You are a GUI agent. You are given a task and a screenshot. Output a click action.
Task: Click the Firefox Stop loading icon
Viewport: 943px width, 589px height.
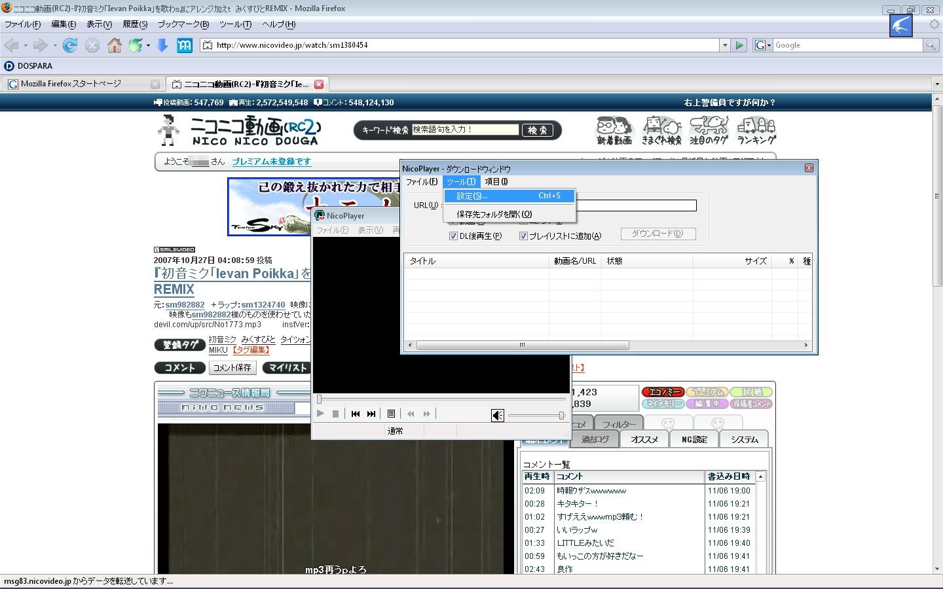[92, 45]
